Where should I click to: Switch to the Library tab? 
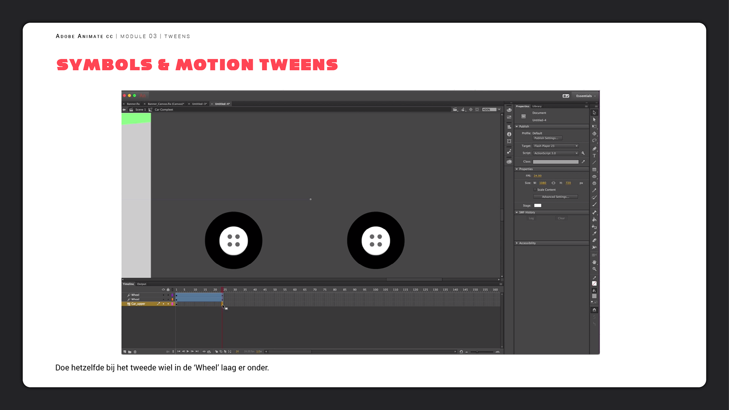pyautogui.click(x=537, y=106)
